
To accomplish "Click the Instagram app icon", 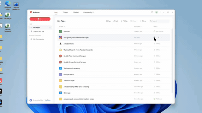I will coord(61,38).
